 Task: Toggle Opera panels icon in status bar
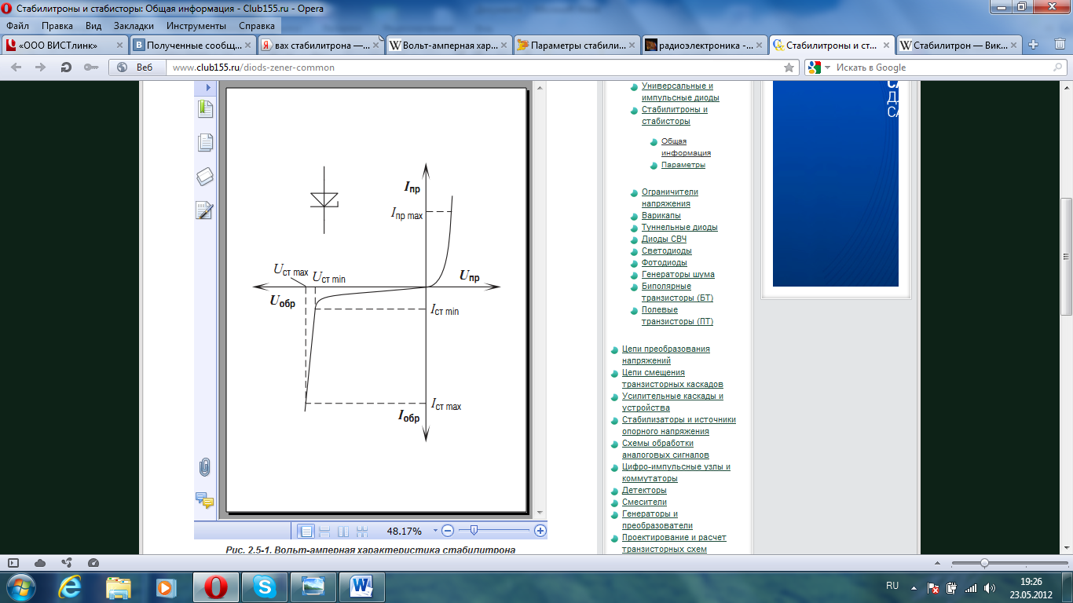13,563
